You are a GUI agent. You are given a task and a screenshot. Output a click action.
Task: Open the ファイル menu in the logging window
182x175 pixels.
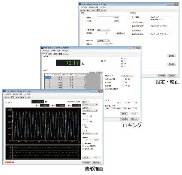pyautogui.click(x=46, y=51)
